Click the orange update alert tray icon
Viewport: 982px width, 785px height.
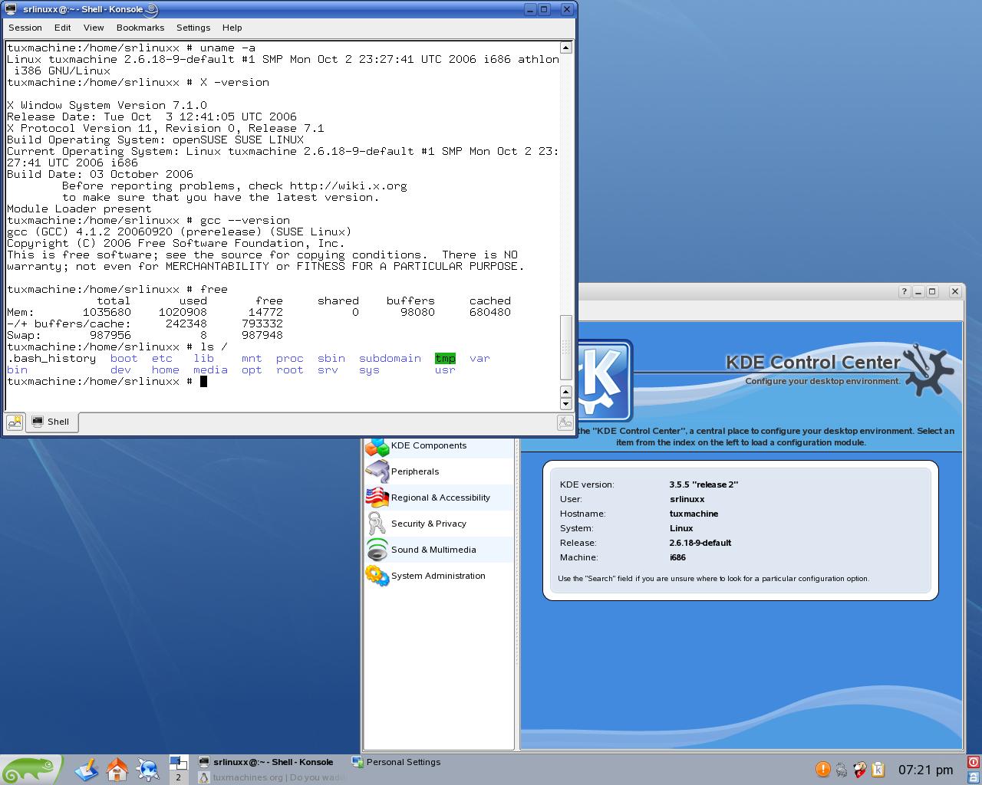point(822,769)
